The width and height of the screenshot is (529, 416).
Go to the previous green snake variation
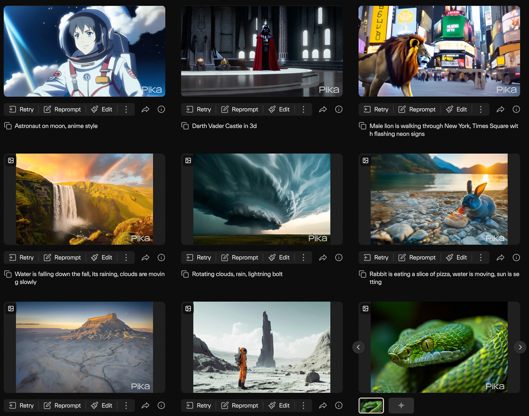[358, 347]
